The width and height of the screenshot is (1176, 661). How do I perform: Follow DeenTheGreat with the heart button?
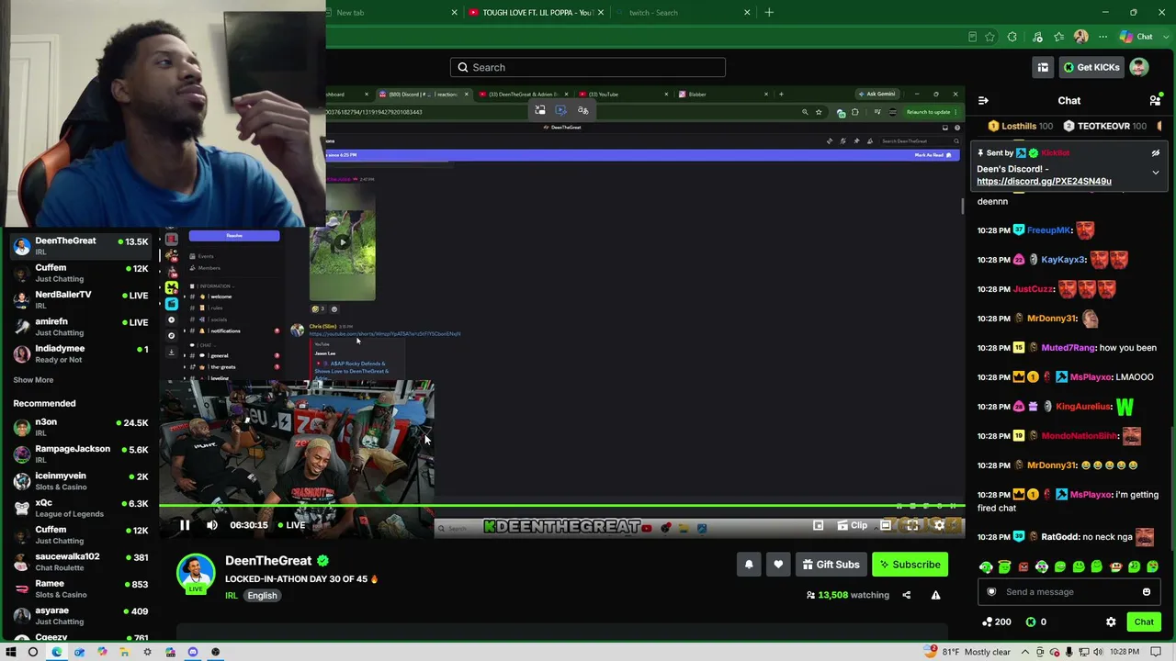[778, 565]
